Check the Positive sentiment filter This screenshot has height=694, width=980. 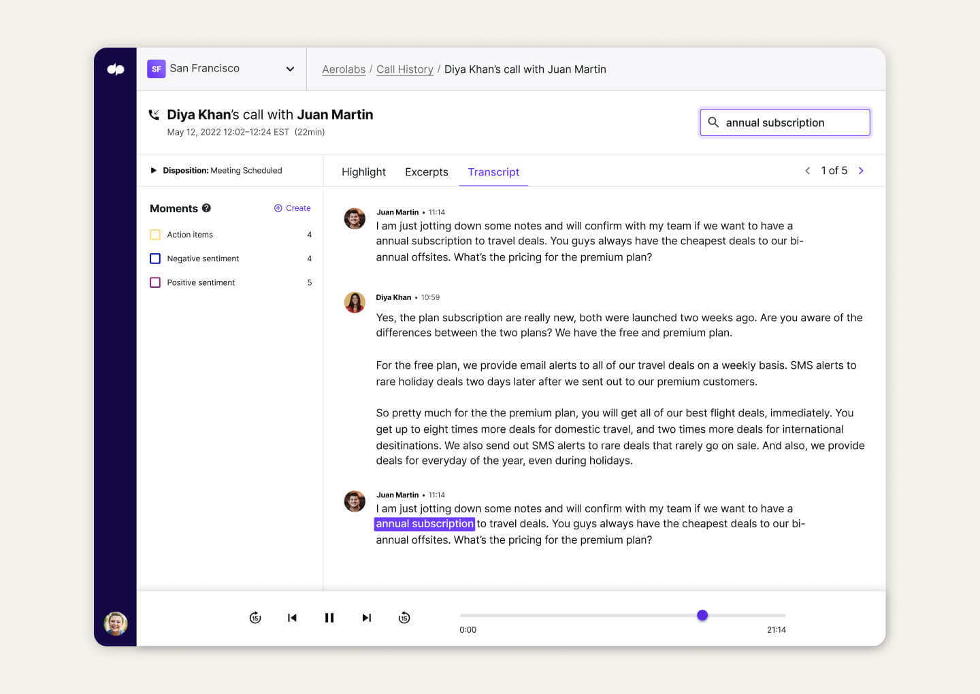point(154,282)
